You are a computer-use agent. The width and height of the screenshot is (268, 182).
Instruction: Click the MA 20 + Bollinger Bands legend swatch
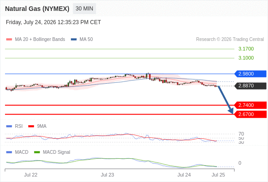pyautogui.click(x=9, y=40)
